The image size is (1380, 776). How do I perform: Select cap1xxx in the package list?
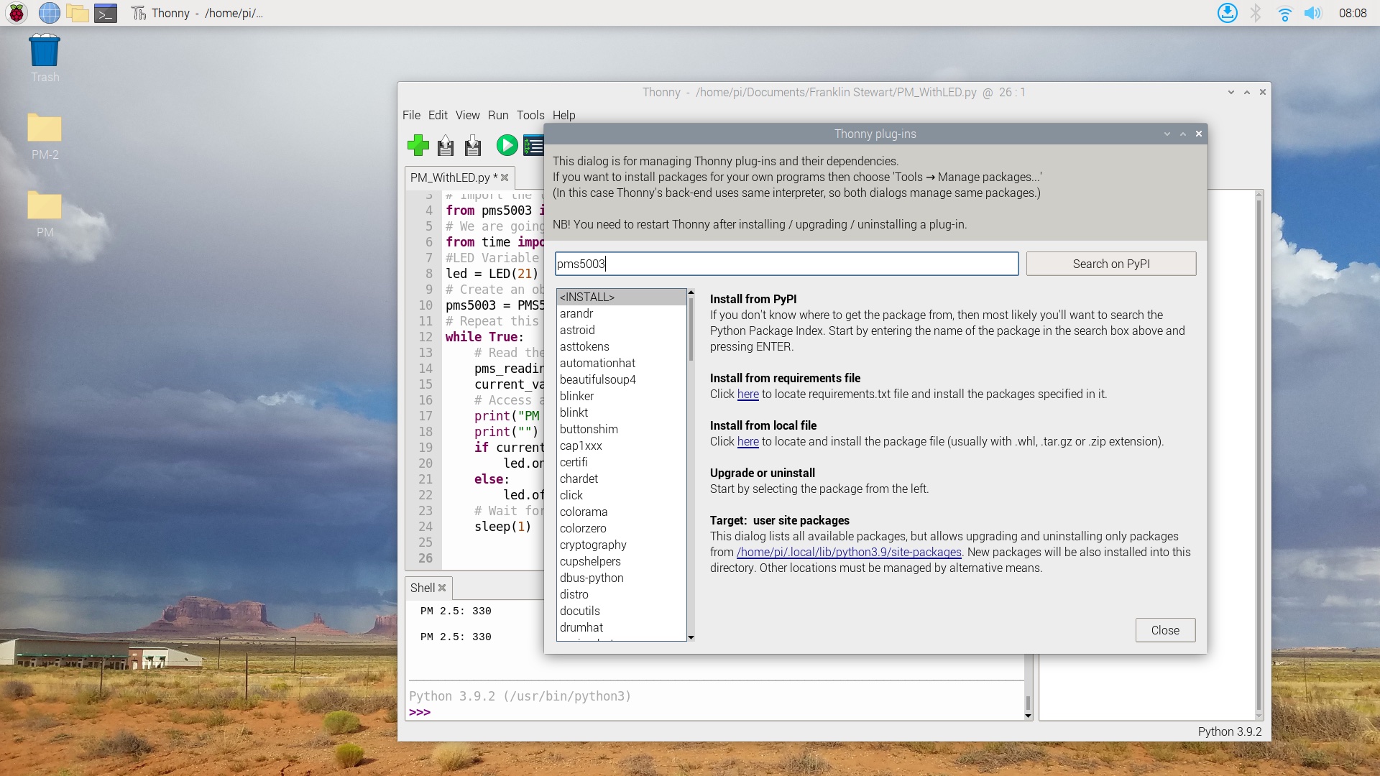pyautogui.click(x=622, y=445)
